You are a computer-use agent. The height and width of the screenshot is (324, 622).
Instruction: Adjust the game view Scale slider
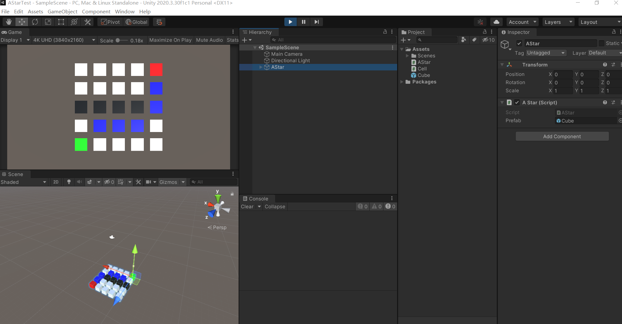[x=122, y=40]
